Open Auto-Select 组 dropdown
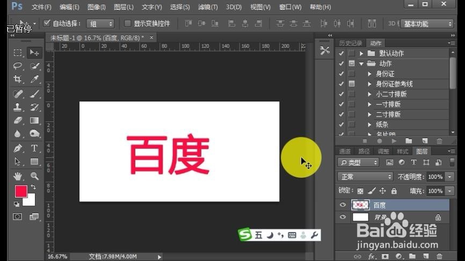Viewport: 465px width, 261px height. click(x=100, y=24)
